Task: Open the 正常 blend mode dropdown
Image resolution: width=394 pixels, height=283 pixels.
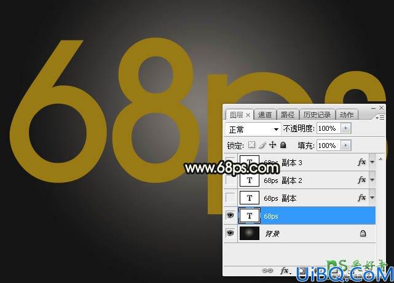Action: click(253, 129)
